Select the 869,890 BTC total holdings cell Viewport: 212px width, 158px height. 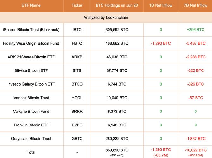117,150
